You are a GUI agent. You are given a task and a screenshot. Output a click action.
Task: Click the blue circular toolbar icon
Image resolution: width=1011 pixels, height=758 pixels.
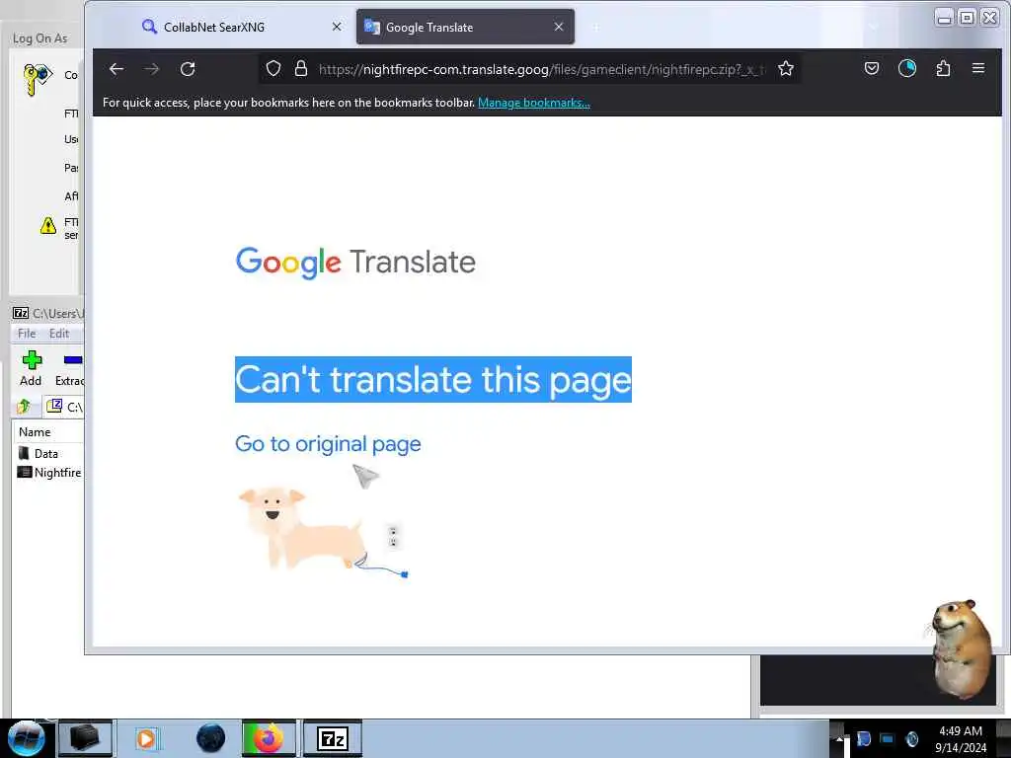click(x=907, y=68)
